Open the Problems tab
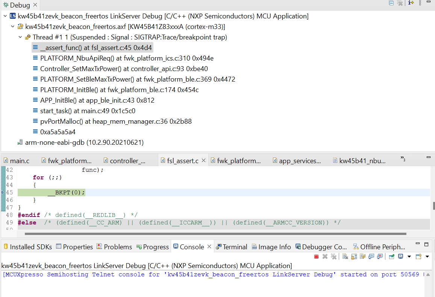 coord(114,247)
